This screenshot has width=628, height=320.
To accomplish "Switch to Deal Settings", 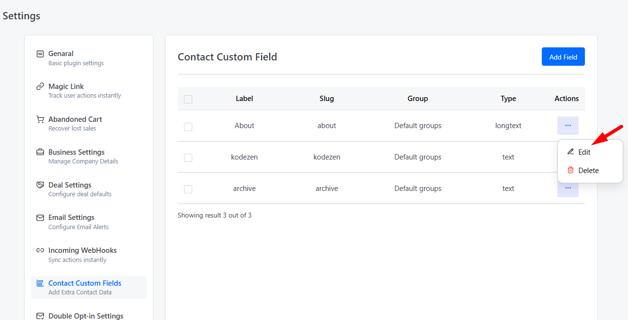I will click(89, 189).
